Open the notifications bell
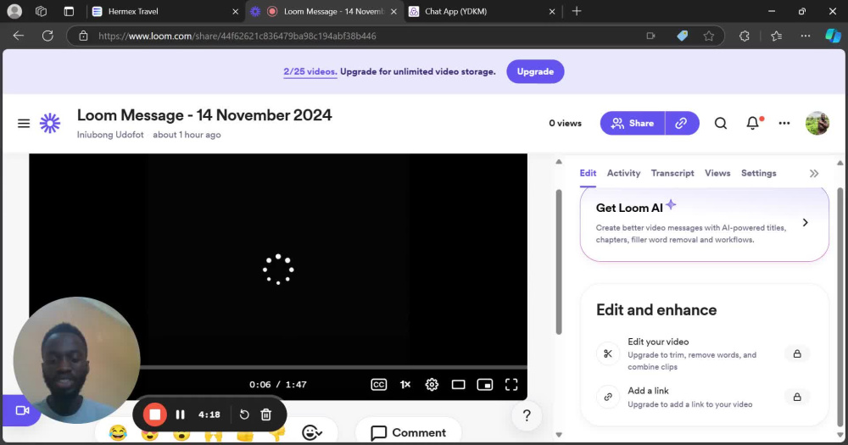Screen dimensions: 848x445 tap(753, 123)
